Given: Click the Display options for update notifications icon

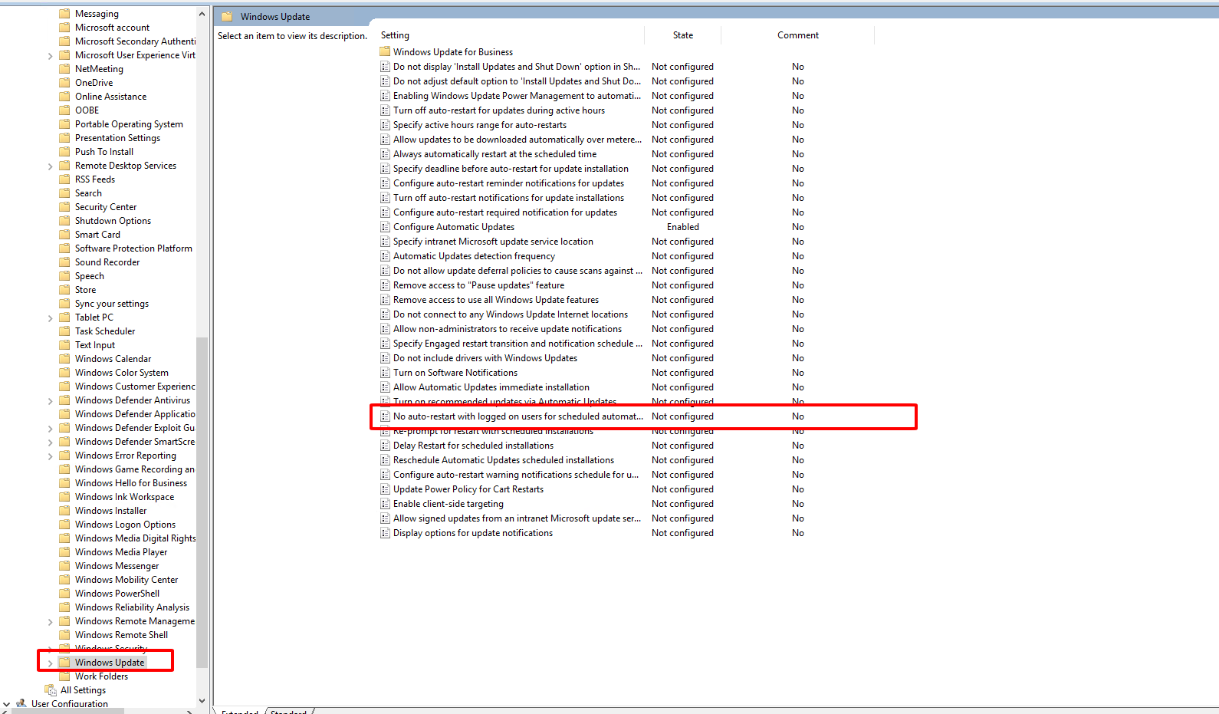Looking at the screenshot, I should click(x=385, y=533).
